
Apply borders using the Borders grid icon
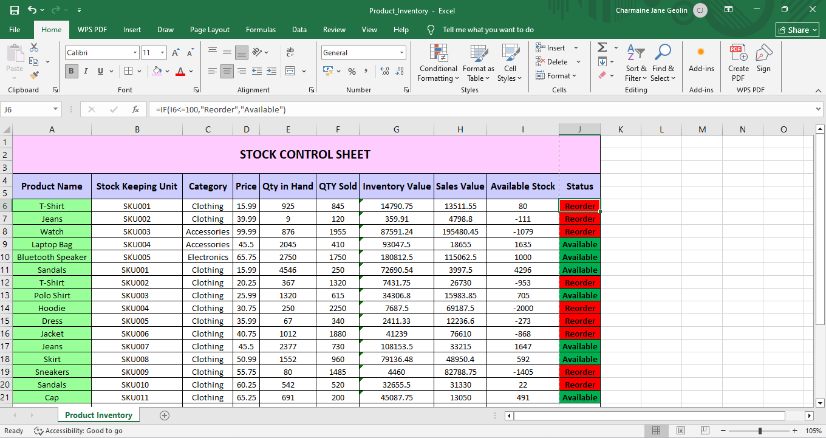(x=128, y=71)
